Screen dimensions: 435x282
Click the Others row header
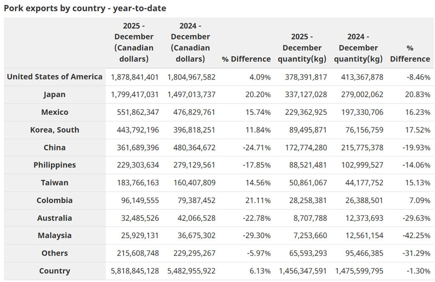55,253
